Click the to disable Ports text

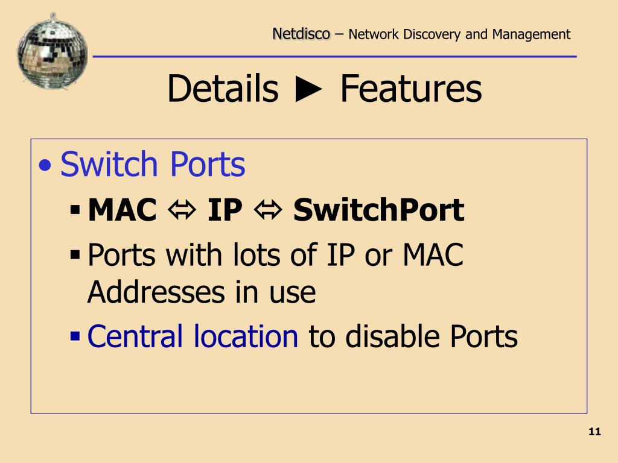(x=413, y=336)
